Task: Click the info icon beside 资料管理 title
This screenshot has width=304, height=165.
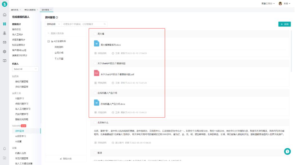Action: 57,17
